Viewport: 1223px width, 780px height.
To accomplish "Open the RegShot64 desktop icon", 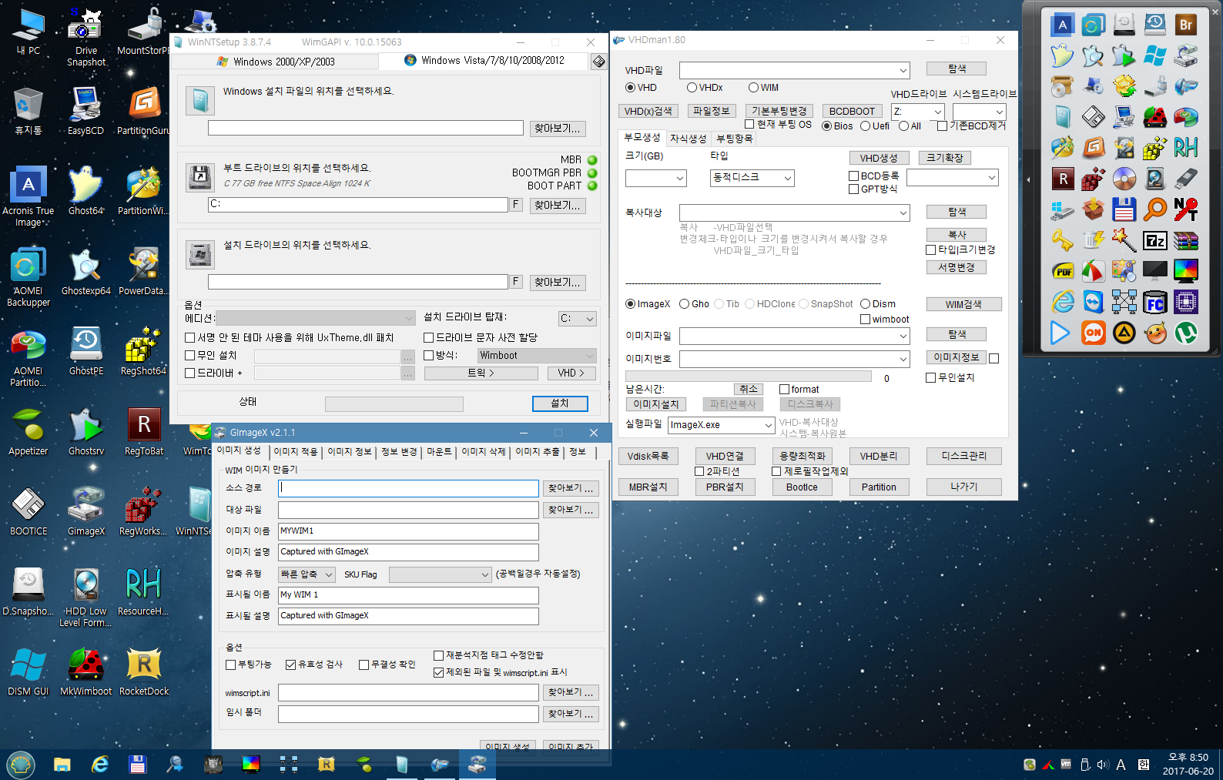I will tap(142, 351).
